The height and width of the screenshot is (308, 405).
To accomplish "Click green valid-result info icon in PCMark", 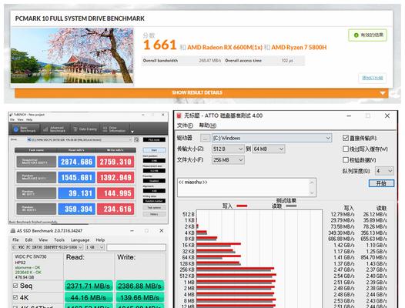I will click(x=356, y=35).
